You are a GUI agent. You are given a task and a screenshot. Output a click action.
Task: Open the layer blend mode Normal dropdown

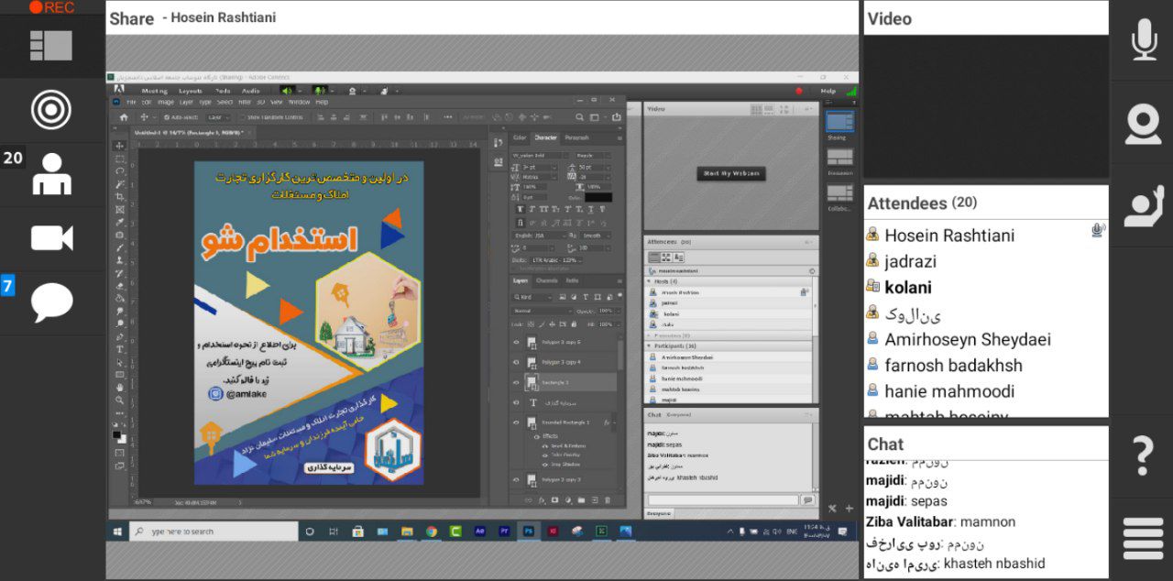coord(541,311)
